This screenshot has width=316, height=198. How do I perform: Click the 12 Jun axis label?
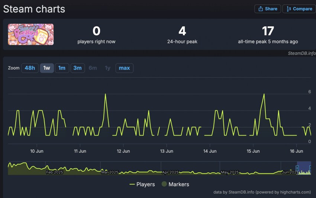tap(123, 151)
